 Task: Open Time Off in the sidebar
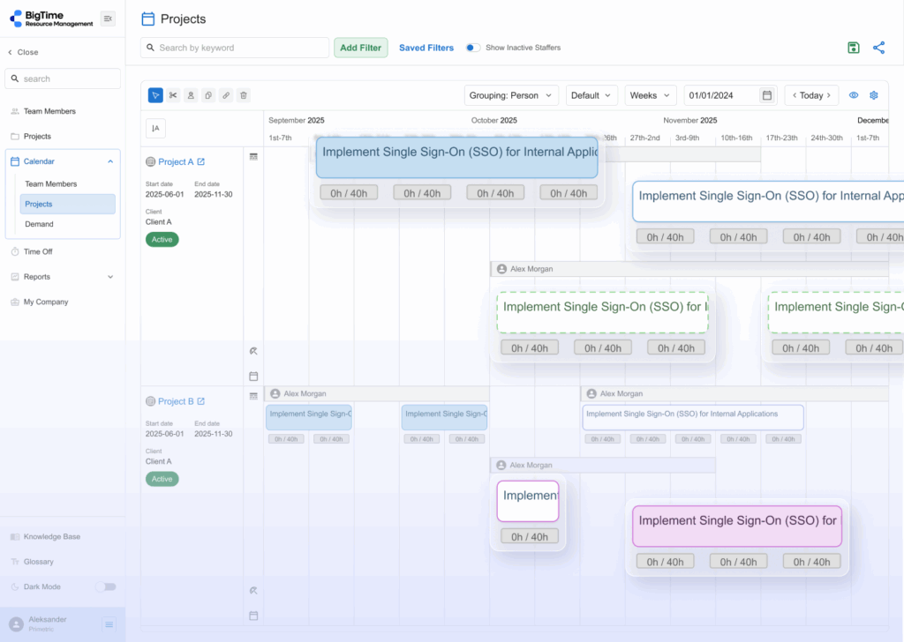[x=38, y=251]
